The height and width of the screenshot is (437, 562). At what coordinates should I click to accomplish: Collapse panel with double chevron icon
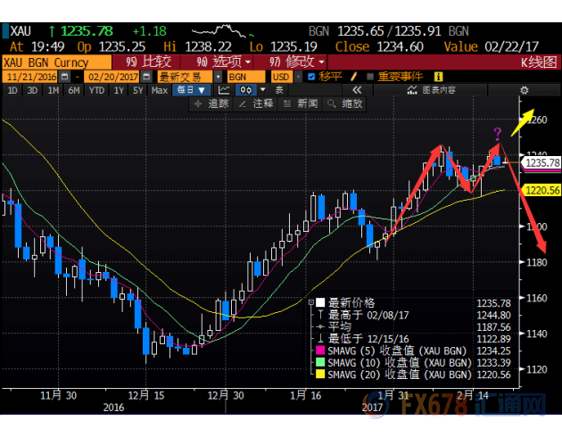357,90
